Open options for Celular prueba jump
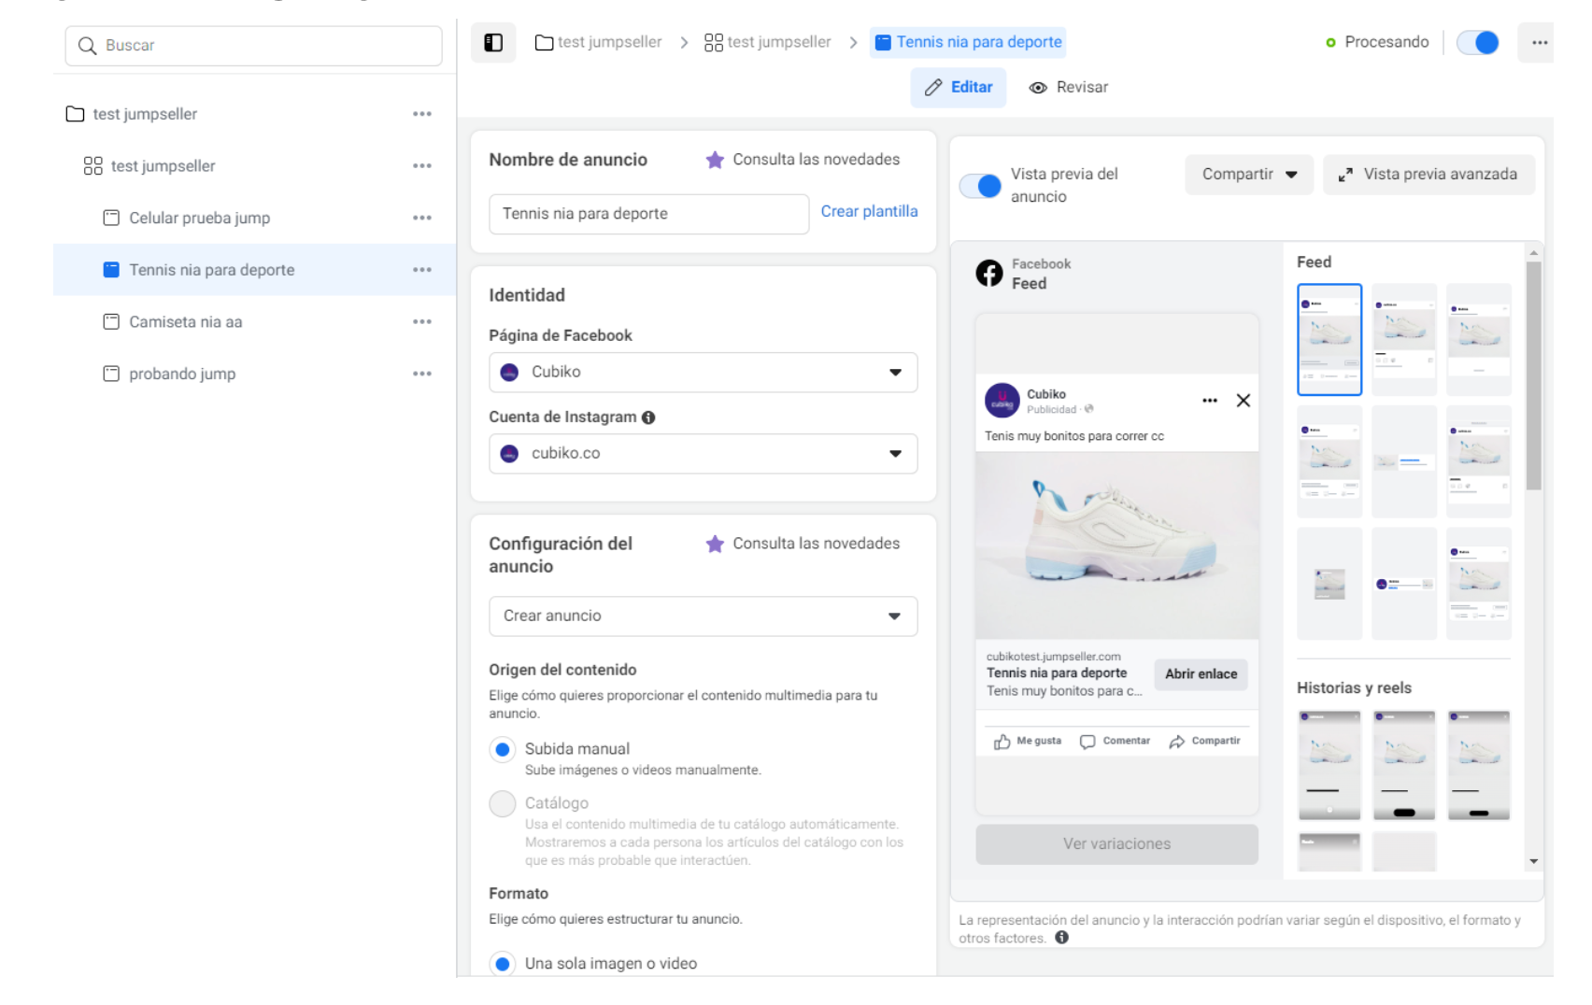1592x1005 pixels. pos(422,218)
